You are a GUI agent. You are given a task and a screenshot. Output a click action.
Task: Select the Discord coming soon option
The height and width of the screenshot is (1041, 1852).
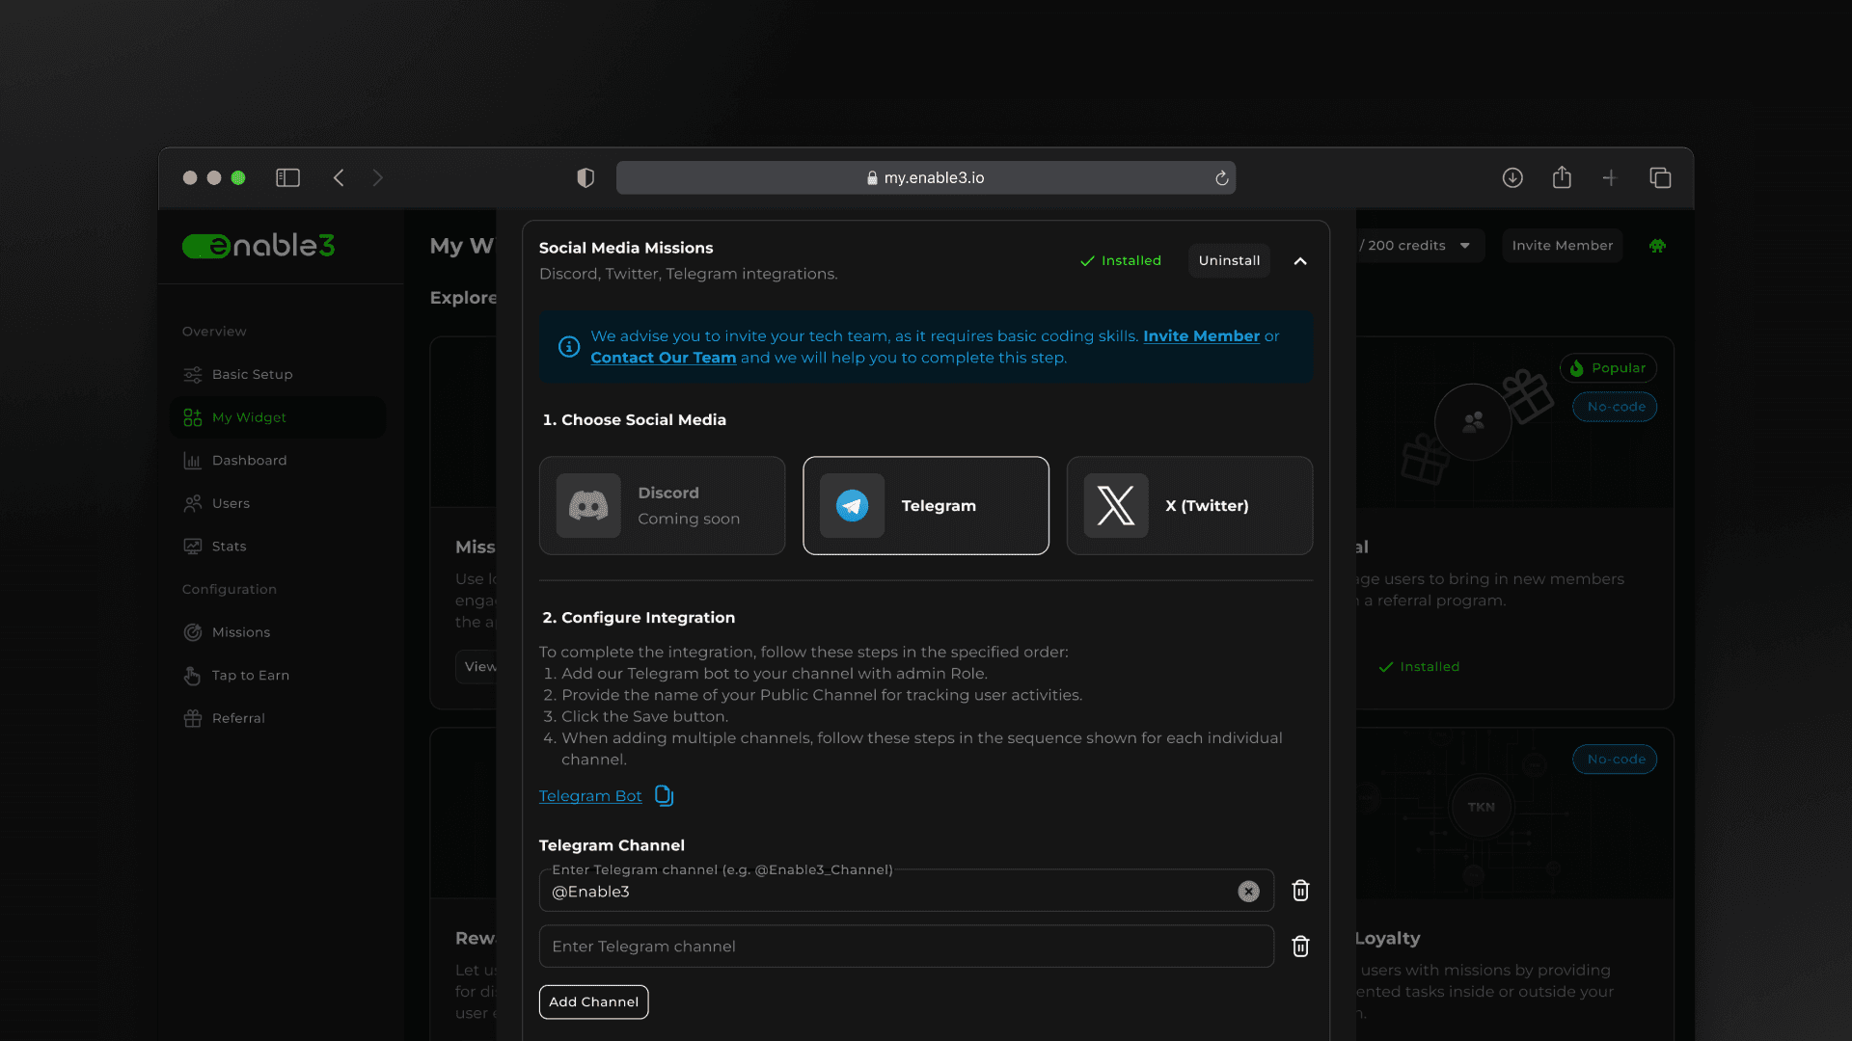pyautogui.click(x=662, y=505)
